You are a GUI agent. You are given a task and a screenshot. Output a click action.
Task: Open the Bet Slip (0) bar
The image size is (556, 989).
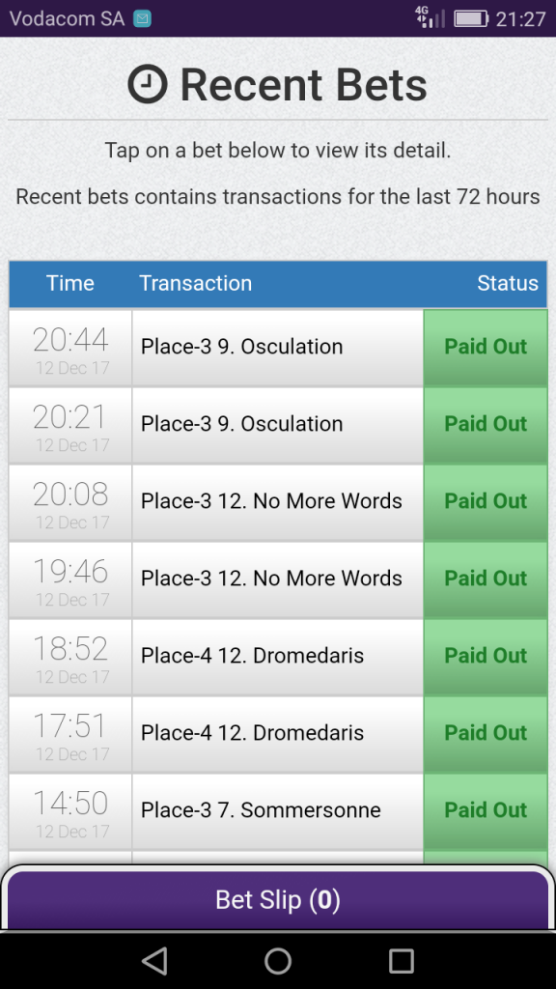click(x=278, y=900)
